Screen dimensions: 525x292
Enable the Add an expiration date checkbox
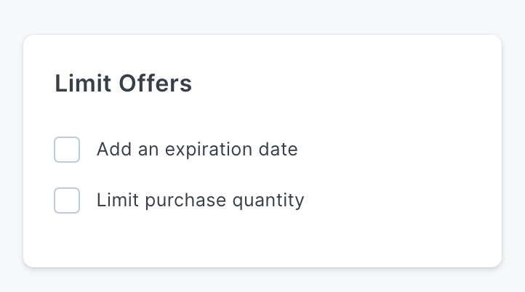[67, 150]
